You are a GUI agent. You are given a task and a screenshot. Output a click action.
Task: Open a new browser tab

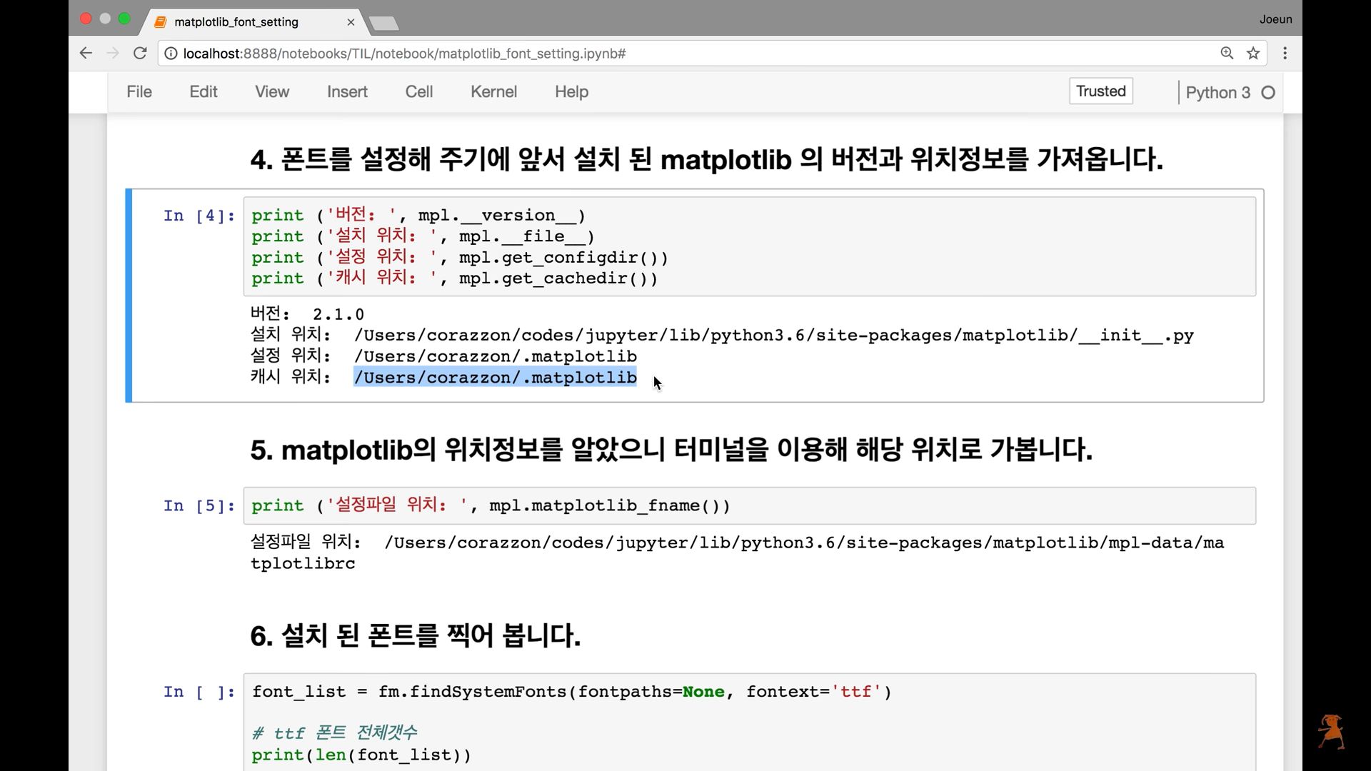[x=384, y=24]
